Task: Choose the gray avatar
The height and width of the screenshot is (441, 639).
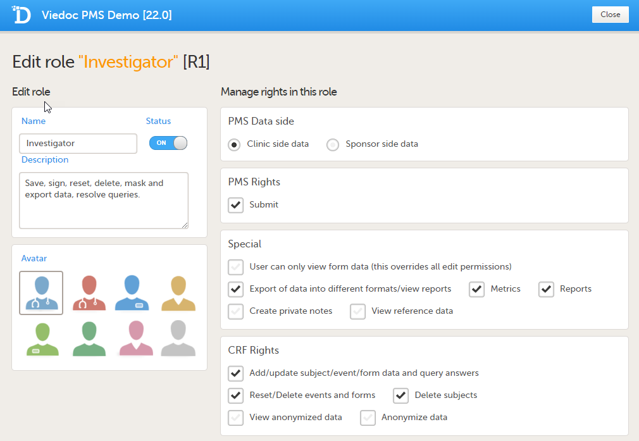Action: tap(178, 339)
